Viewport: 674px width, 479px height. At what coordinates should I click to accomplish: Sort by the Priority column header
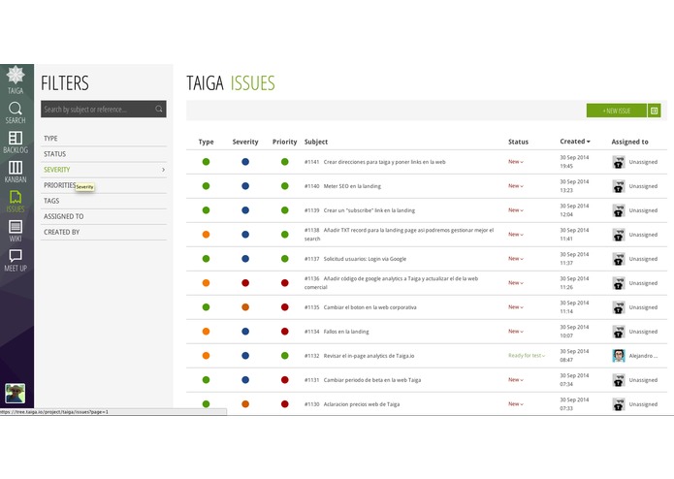coord(284,142)
